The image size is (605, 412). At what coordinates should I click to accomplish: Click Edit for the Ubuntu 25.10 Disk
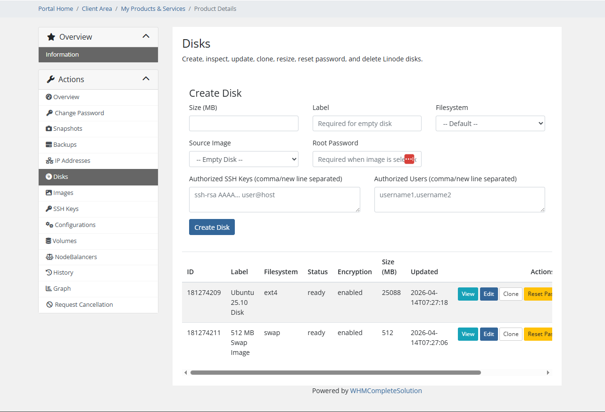click(x=489, y=294)
